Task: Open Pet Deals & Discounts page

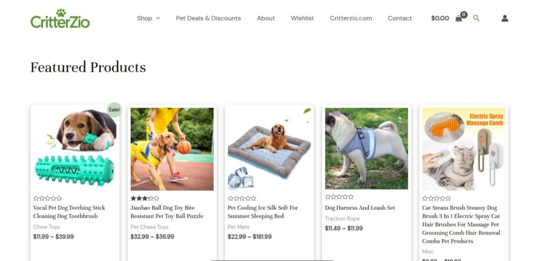Action: [208, 18]
